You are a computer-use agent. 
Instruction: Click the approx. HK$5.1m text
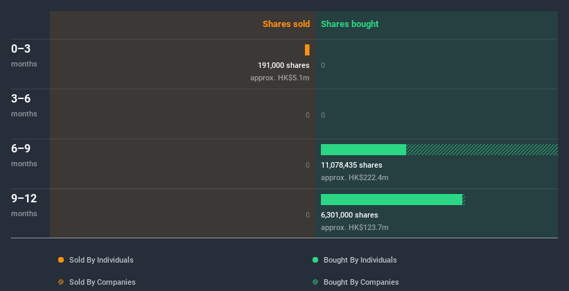280,78
